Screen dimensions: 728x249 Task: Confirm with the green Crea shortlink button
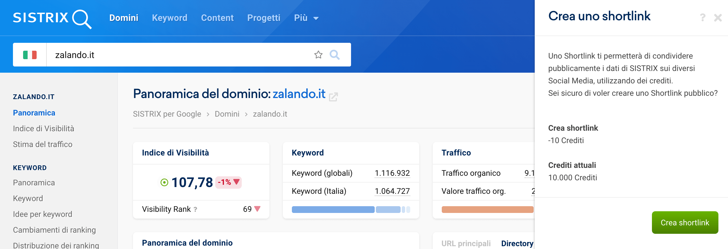point(685,223)
